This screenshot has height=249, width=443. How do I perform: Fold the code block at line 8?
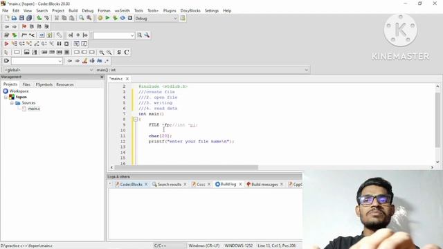click(x=136, y=120)
